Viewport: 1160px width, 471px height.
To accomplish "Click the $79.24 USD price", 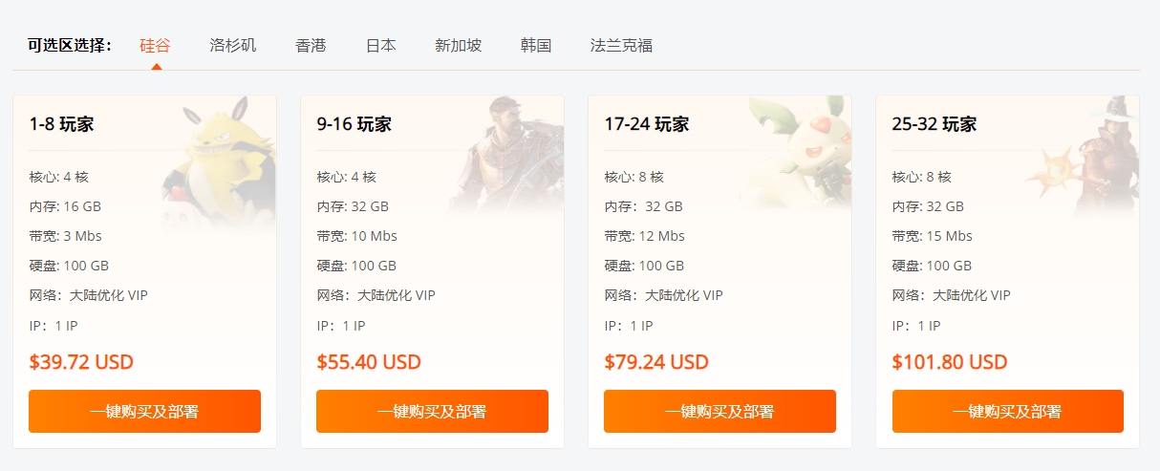I will 656,362.
